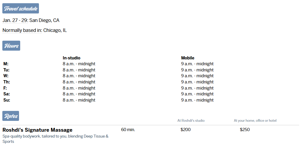300x151 pixels.
Task: Select the Chicago, IL location text
Action: (55, 30)
